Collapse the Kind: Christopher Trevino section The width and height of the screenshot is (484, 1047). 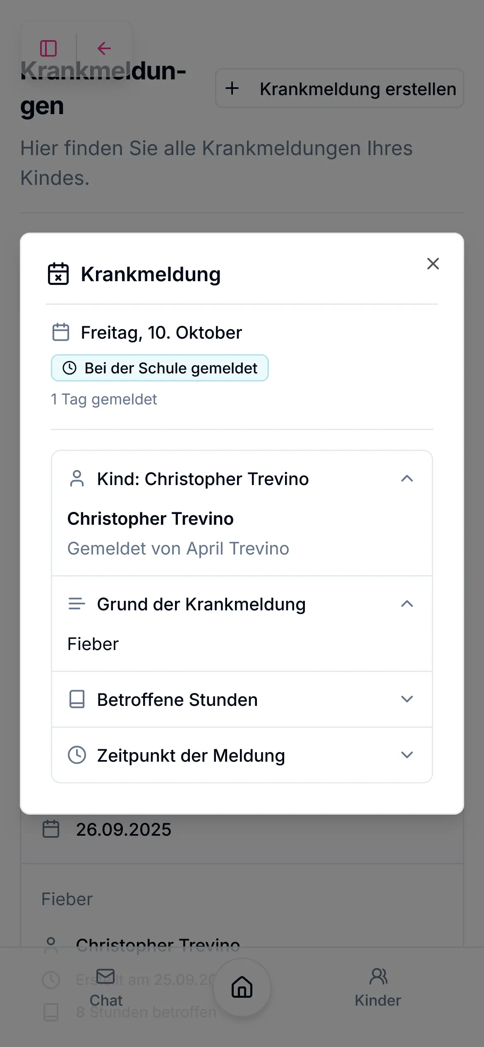point(407,479)
